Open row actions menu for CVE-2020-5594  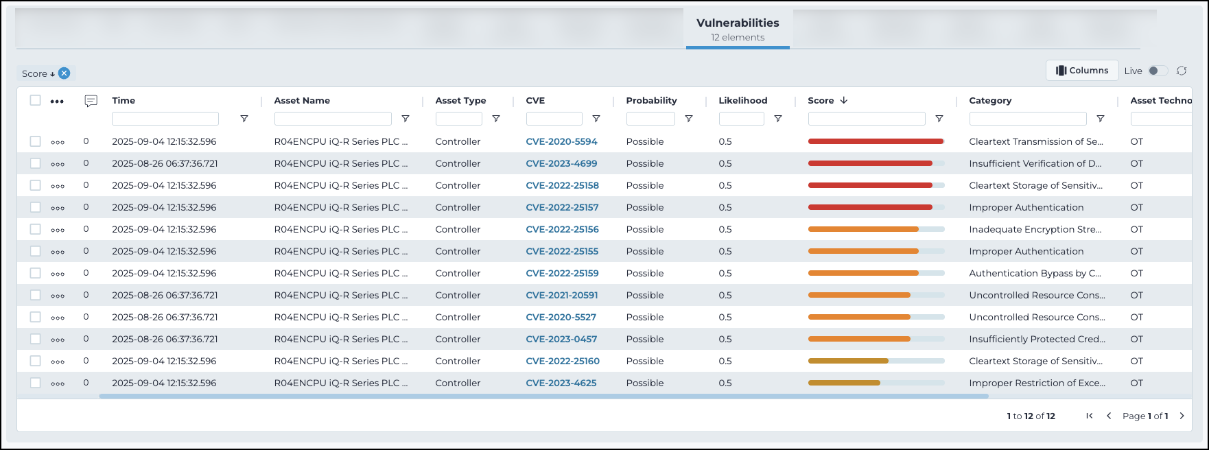(x=58, y=143)
